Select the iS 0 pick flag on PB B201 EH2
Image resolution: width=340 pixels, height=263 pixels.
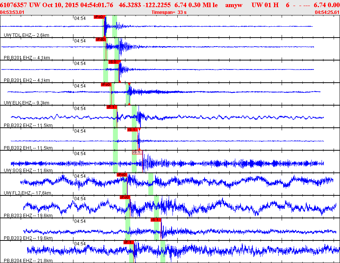pos(114,62)
